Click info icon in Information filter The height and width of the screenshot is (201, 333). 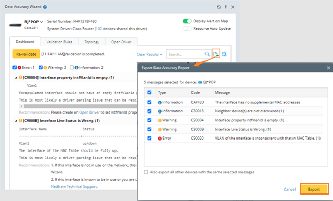[x=76, y=68]
